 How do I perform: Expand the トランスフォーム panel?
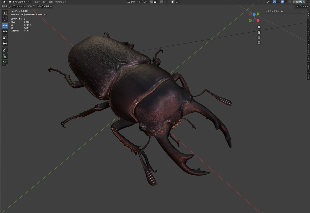point(275,11)
